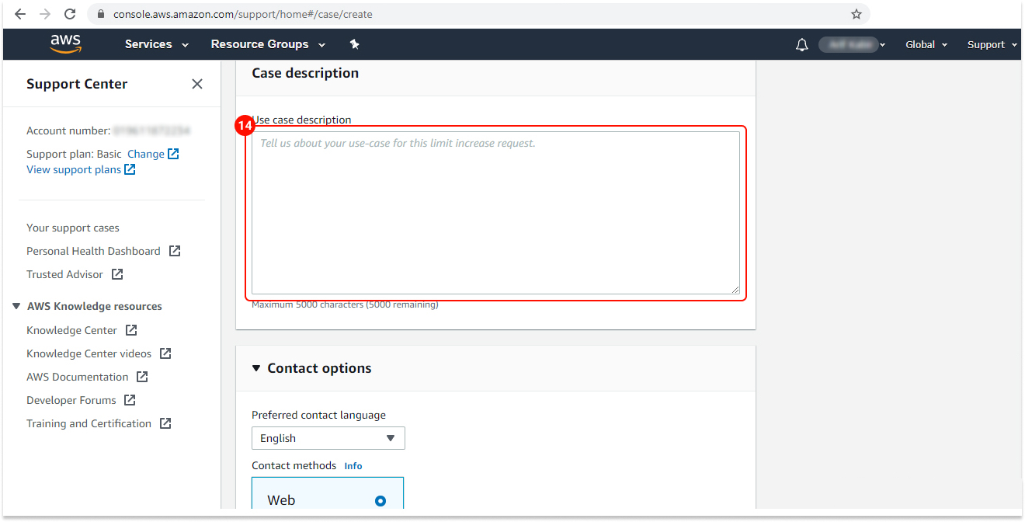Bookmark this page with star icon
1025x522 pixels.
pos(856,14)
